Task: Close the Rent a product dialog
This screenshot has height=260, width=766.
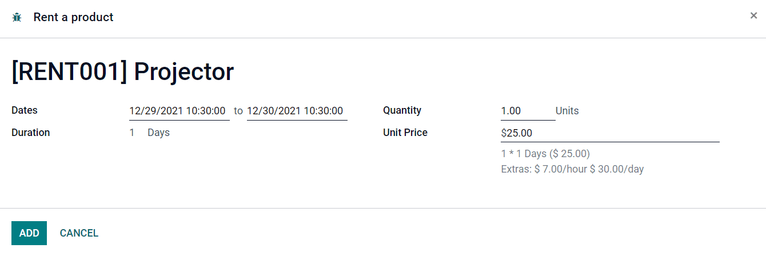Action: [753, 16]
